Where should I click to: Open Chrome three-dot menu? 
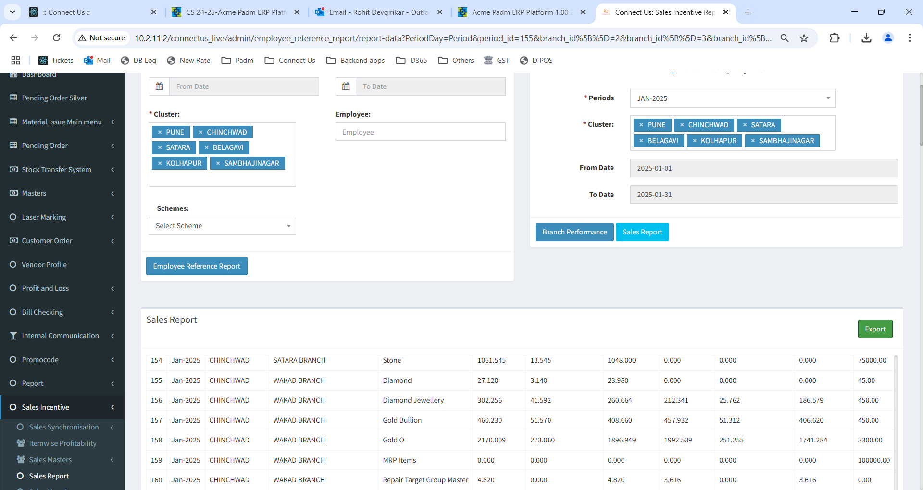point(910,38)
